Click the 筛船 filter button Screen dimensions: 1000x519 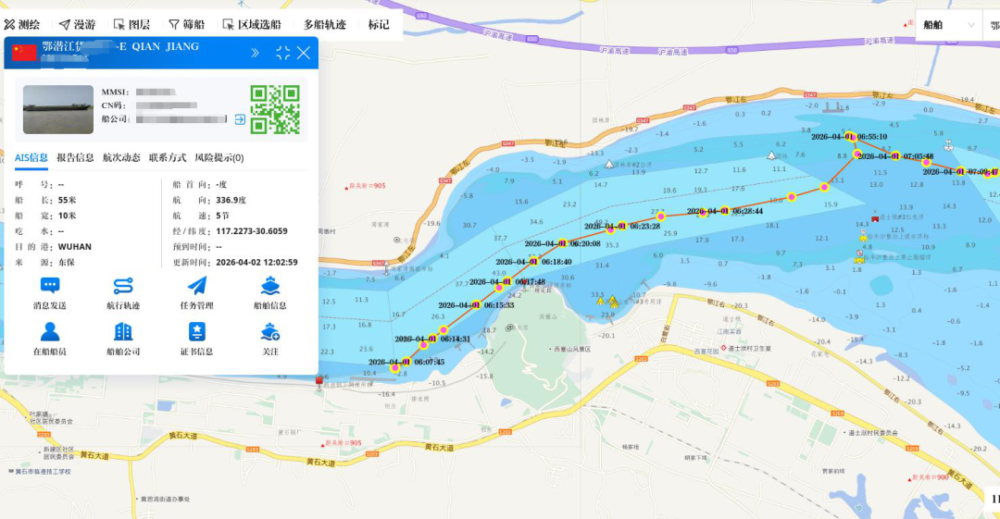coord(186,25)
